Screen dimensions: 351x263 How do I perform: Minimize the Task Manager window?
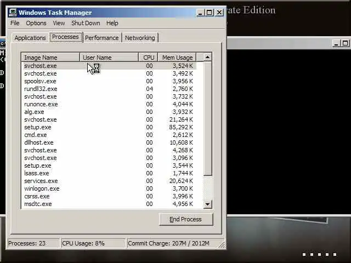(200, 13)
